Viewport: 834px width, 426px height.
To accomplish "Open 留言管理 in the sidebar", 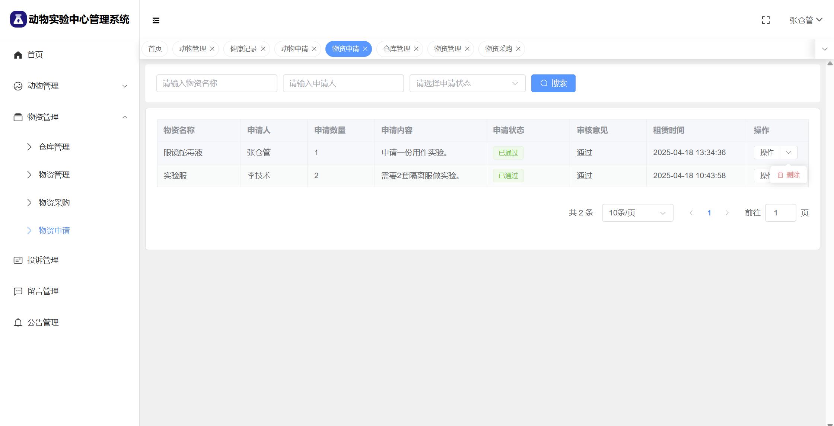I will point(43,291).
